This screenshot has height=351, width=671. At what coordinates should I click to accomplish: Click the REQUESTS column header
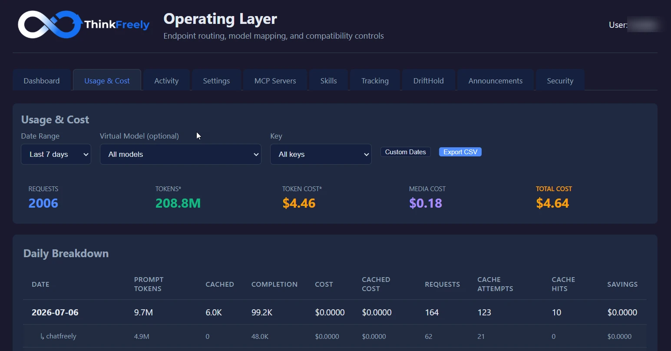pyautogui.click(x=442, y=284)
